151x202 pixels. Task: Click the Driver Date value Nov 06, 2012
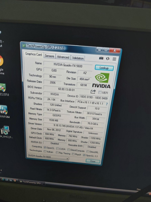coord(54,130)
